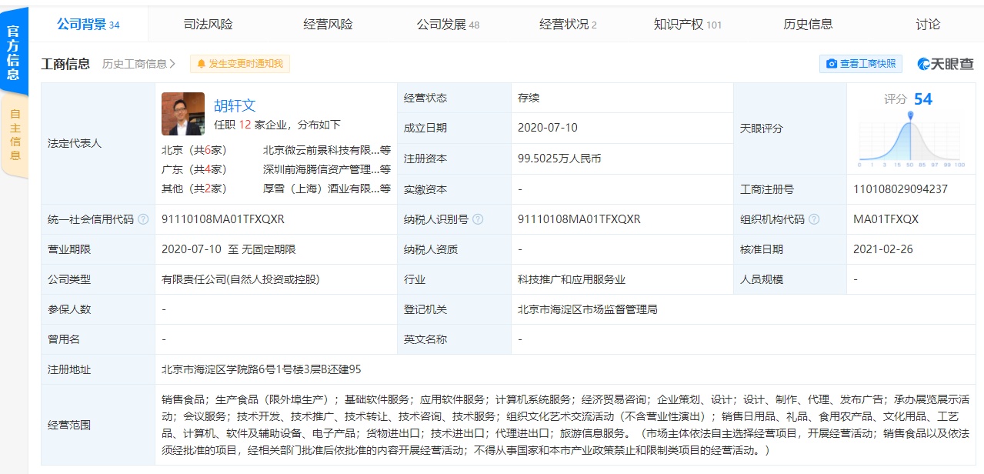Select the 自主信息 side tab
984x474 pixels.
click(15, 135)
